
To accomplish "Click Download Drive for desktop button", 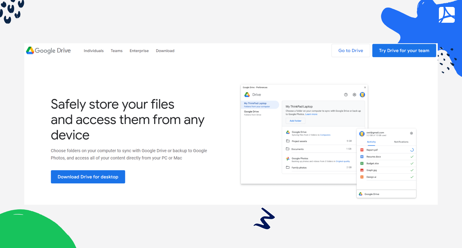I will 88,177.
